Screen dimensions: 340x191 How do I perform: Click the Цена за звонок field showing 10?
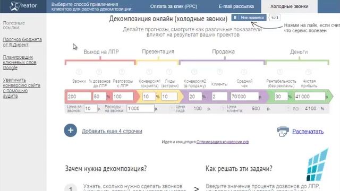coord(90,108)
